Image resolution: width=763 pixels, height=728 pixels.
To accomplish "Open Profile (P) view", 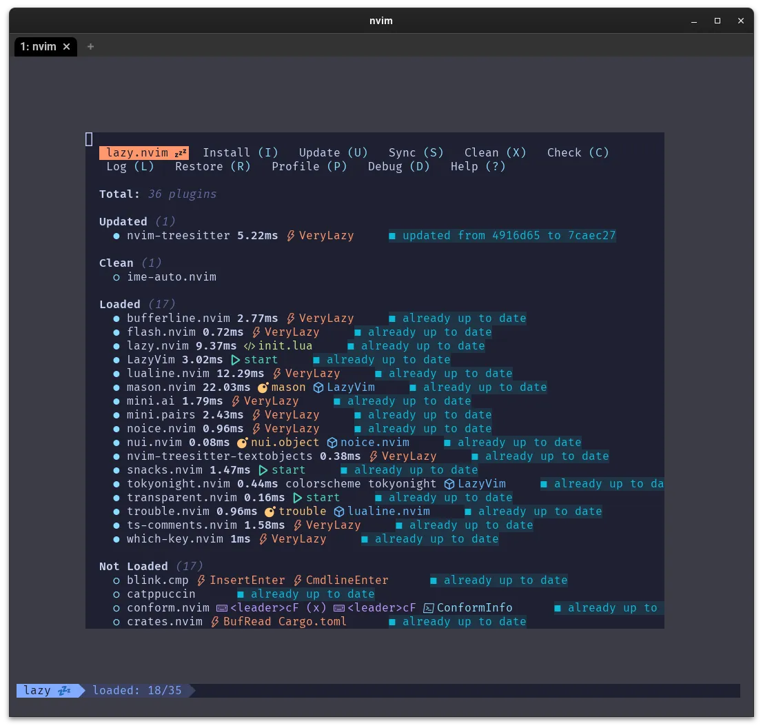I will click(x=309, y=166).
